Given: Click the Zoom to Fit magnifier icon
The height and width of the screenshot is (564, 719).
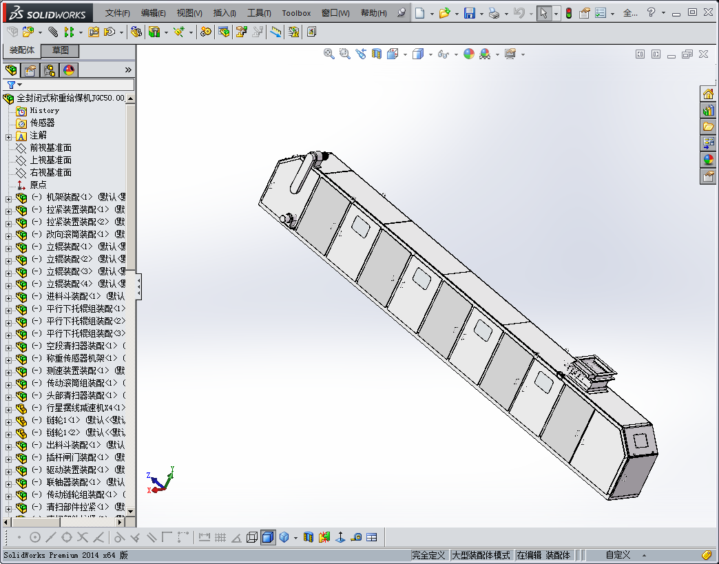Looking at the screenshot, I should pyautogui.click(x=329, y=54).
